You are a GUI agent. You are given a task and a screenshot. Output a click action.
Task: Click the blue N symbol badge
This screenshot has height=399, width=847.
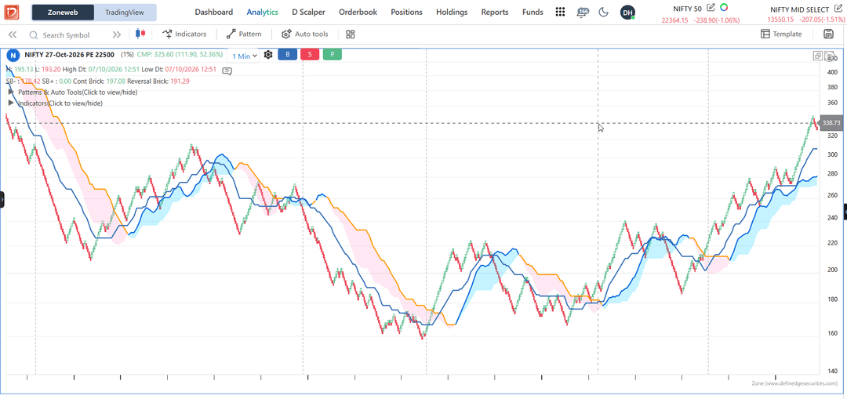click(13, 55)
